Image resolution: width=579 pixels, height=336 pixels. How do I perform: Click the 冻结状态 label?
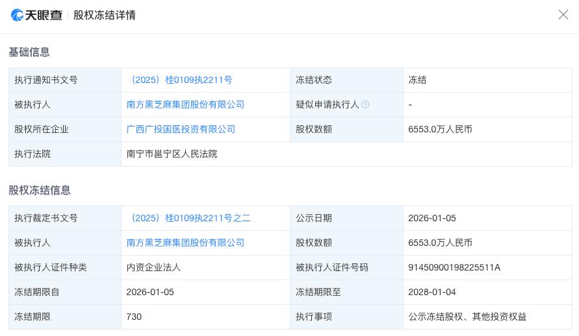click(x=314, y=80)
